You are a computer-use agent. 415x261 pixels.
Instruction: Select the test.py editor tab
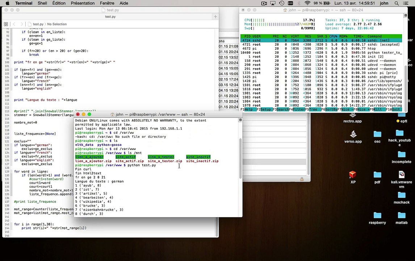[110, 17]
